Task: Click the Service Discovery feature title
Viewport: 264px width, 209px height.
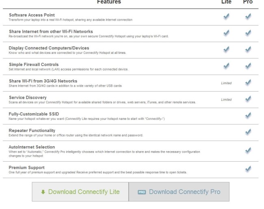Action: [28, 98]
